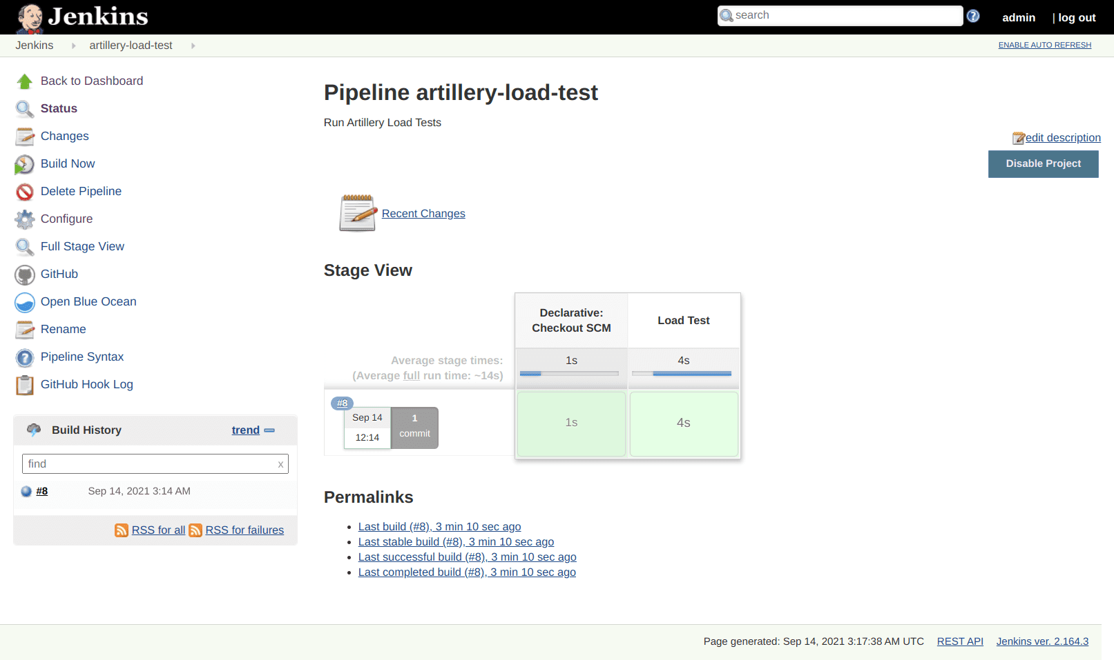This screenshot has width=1114, height=660.
Task: Select the GitHub icon in the sidebar
Action: pyautogui.click(x=25, y=274)
